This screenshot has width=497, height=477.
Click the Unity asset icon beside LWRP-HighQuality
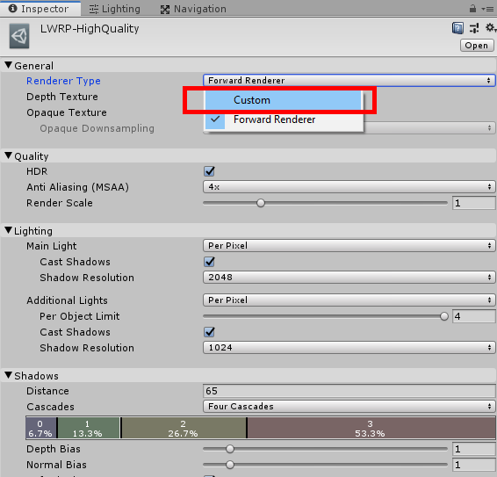click(x=19, y=36)
